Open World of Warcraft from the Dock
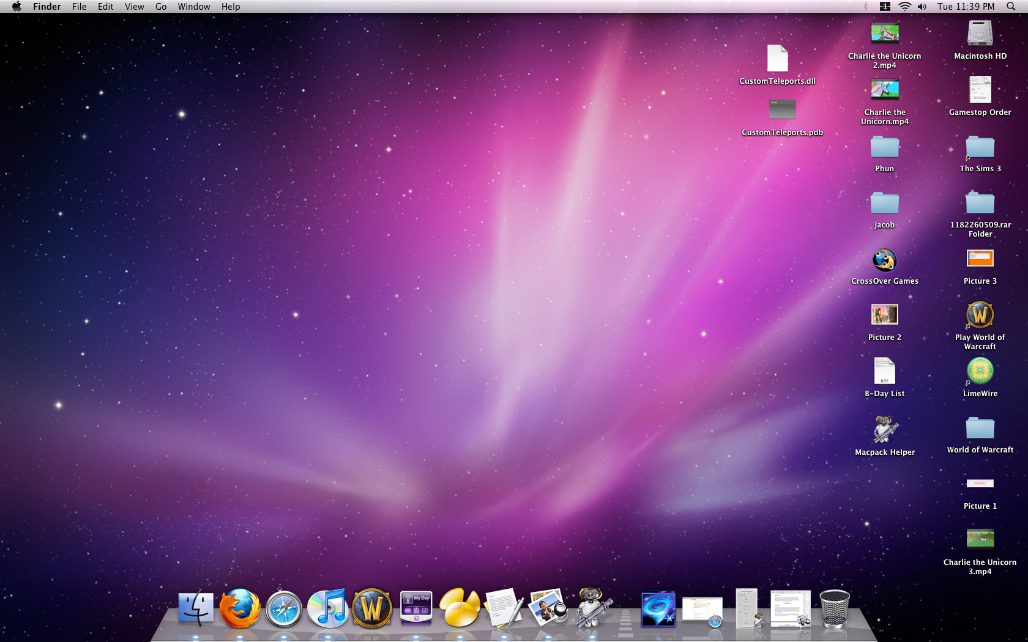This screenshot has height=642, width=1028. [372, 608]
